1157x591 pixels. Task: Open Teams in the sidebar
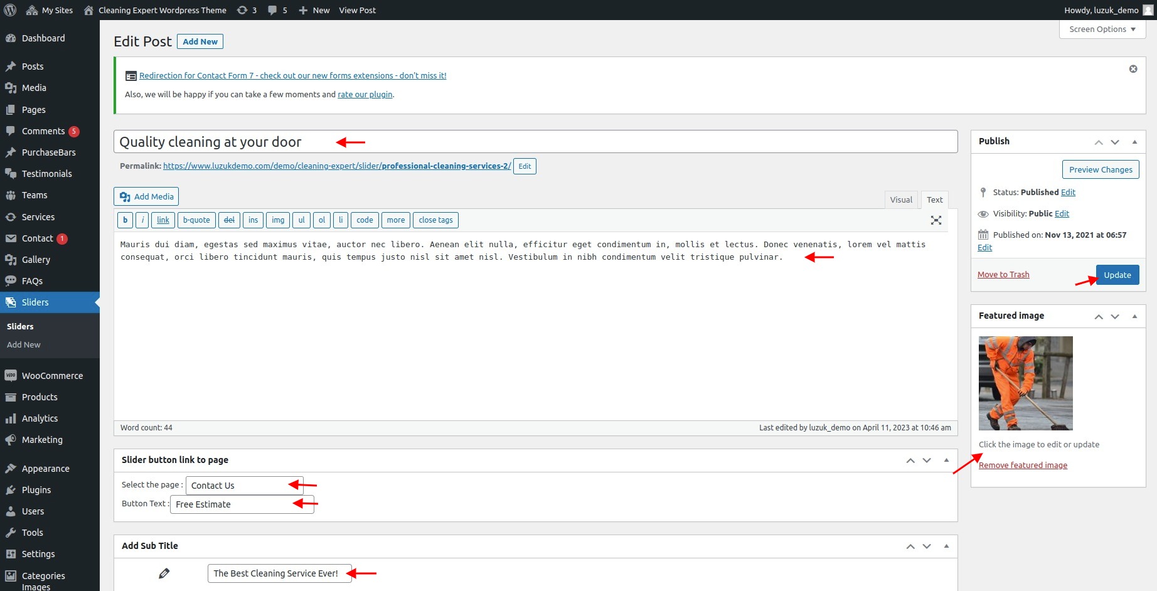click(50, 195)
